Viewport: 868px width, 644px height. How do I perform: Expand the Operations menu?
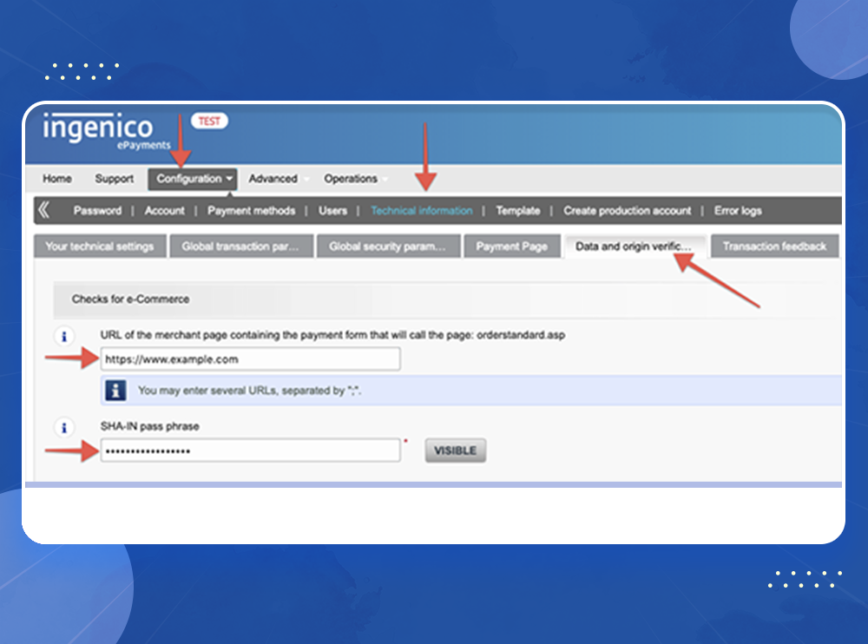pos(352,179)
